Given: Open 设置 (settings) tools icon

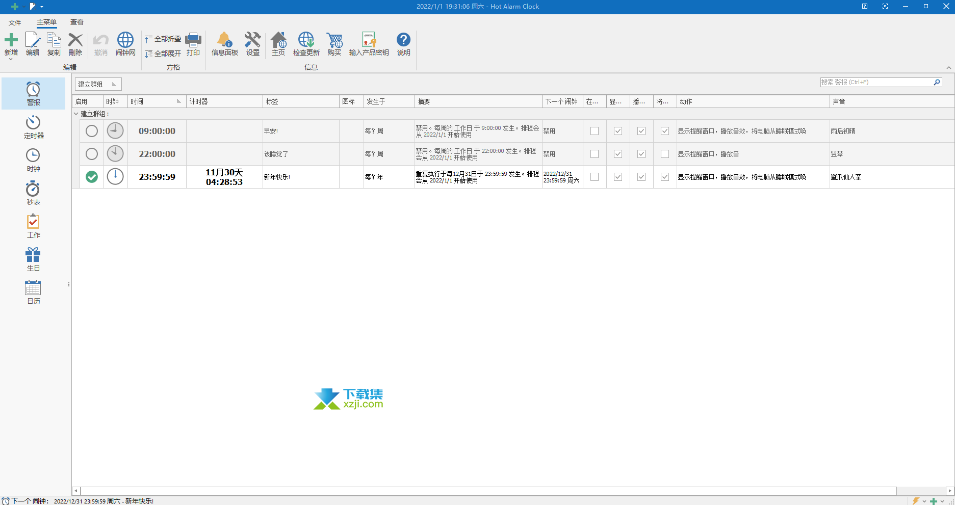Looking at the screenshot, I should 252,40.
